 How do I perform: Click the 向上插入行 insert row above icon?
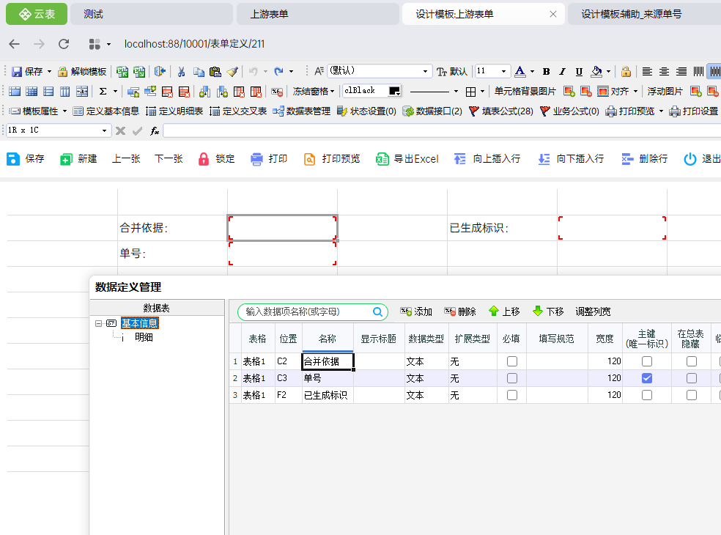(x=460, y=159)
